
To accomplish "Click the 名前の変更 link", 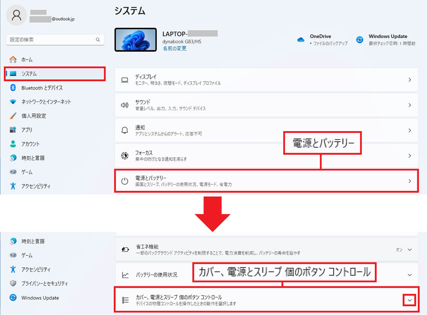I will (x=174, y=48).
